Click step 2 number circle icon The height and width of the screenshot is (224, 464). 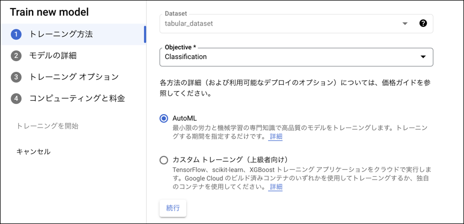point(16,56)
